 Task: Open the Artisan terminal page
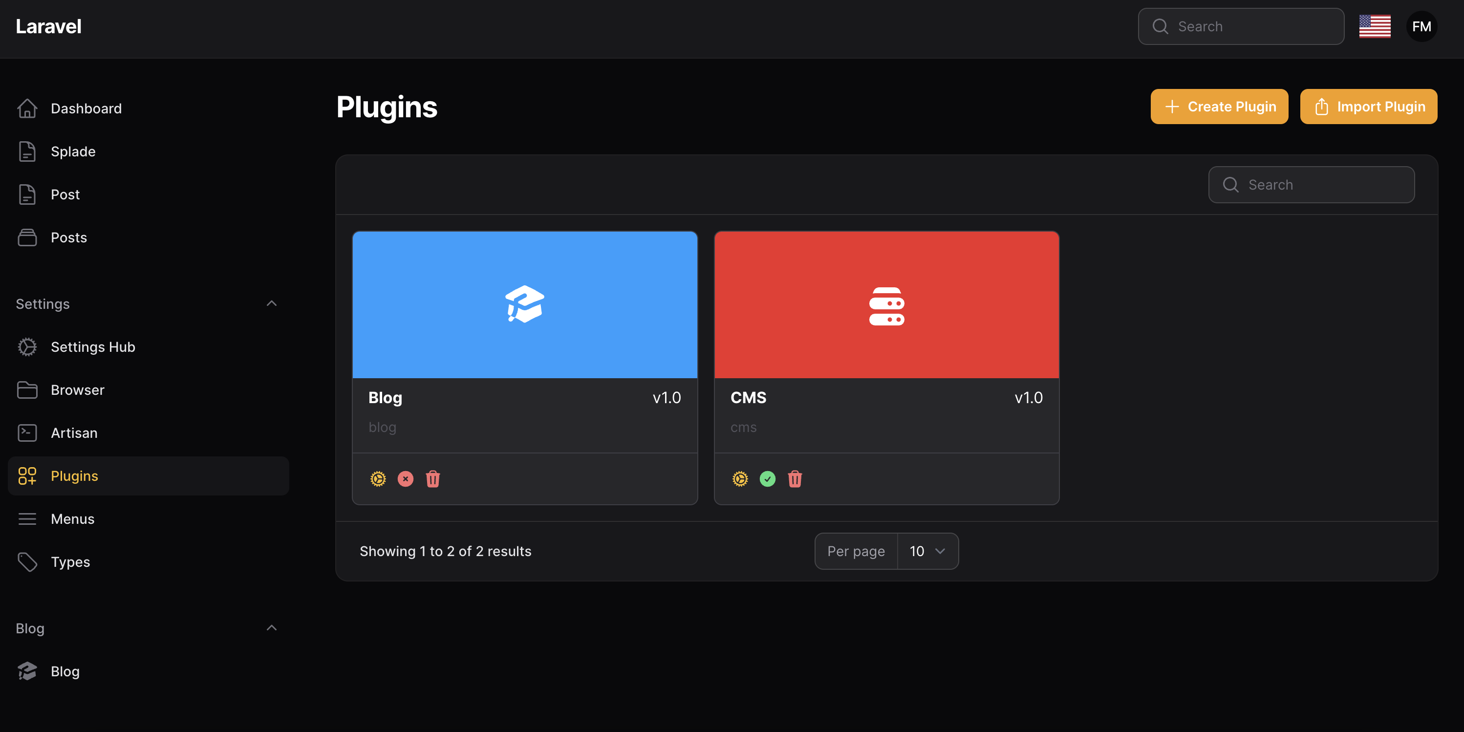74,433
